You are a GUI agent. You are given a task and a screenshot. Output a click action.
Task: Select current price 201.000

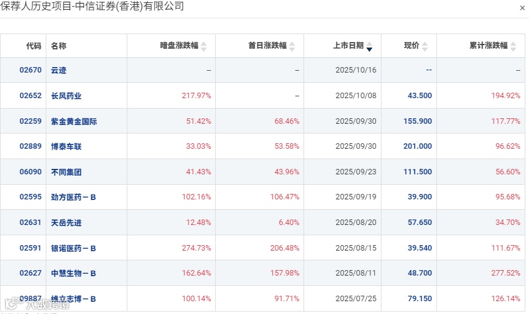[x=417, y=146]
